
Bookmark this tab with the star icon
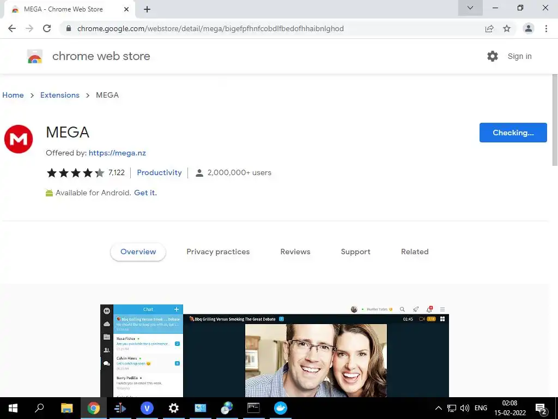(x=507, y=28)
